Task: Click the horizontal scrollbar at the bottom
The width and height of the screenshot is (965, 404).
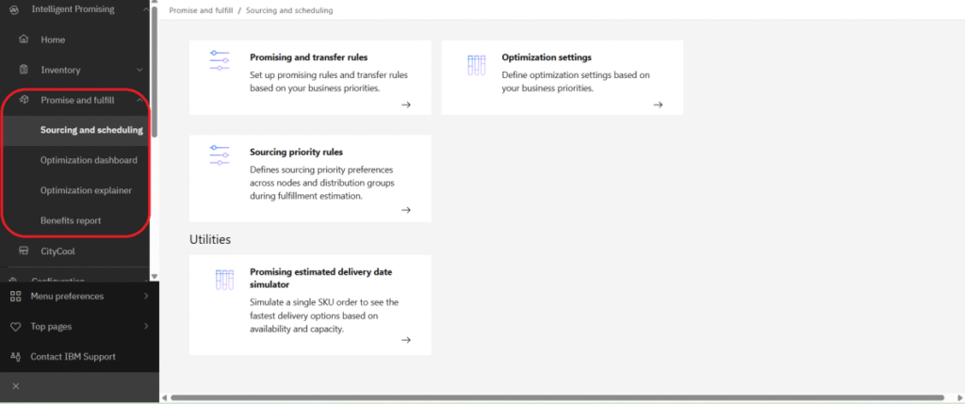Action: click(556, 397)
